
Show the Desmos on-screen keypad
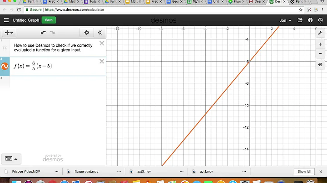pos(9,159)
